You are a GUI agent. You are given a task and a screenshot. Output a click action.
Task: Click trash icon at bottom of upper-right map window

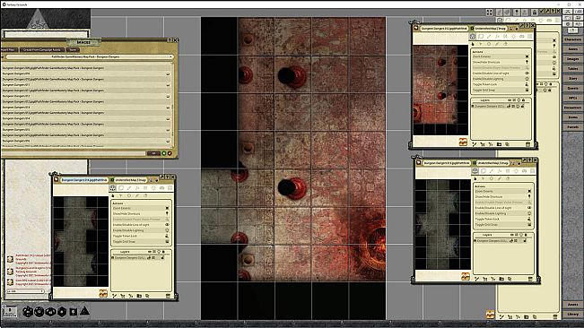[527, 144]
